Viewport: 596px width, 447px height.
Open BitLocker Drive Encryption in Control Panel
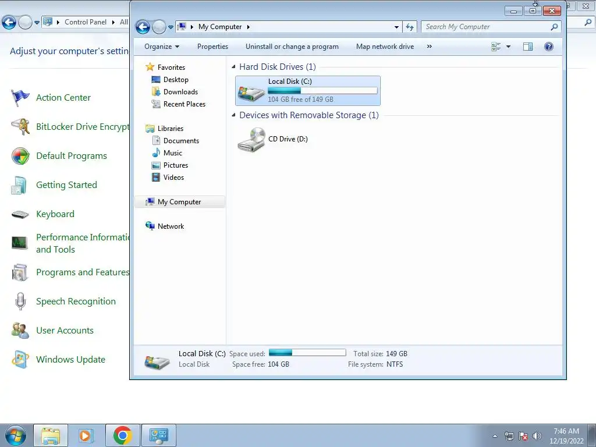83,126
